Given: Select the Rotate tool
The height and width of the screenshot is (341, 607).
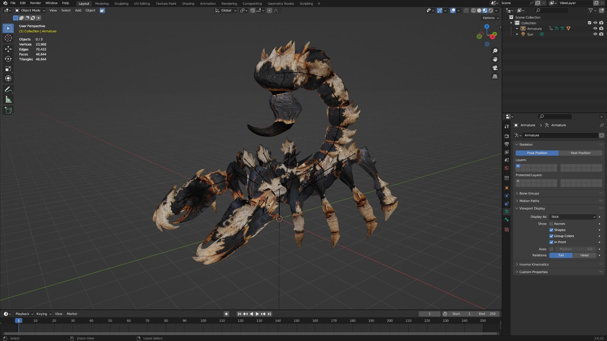Looking at the screenshot, I should [8, 59].
